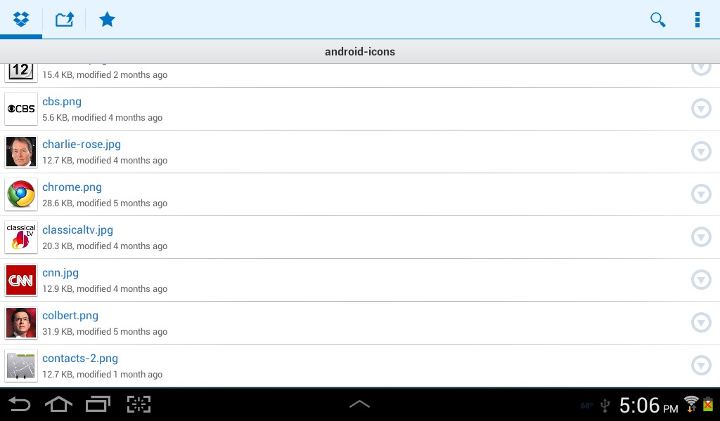Expand the center up-arrow tray handle
The height and width of the screenshot is (421, 720).
(x=359, y=404)
